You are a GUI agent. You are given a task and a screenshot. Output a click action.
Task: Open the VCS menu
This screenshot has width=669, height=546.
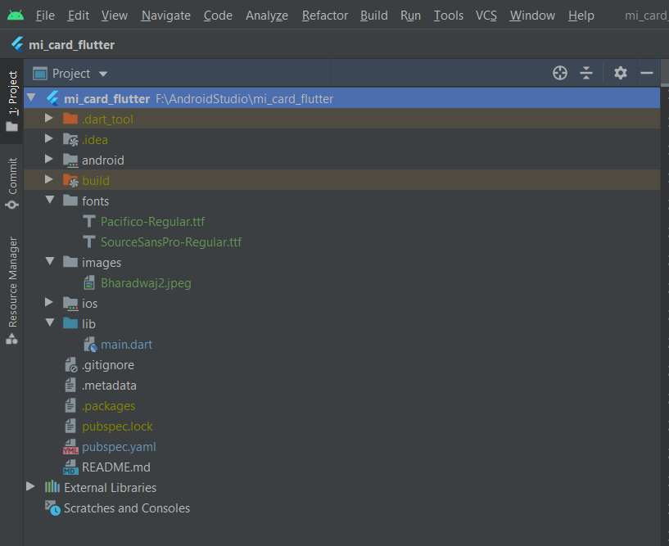point(486,16)
